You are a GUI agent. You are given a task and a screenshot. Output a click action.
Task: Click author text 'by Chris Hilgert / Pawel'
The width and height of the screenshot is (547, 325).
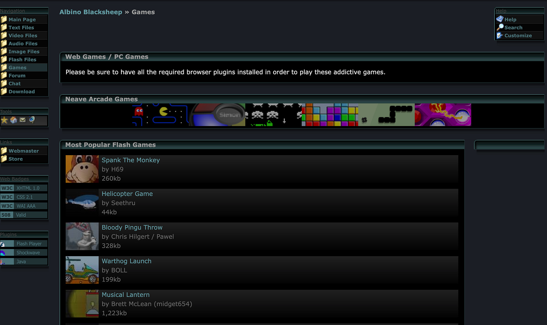138,237
